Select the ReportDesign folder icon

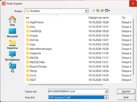(x=28, y=66)
